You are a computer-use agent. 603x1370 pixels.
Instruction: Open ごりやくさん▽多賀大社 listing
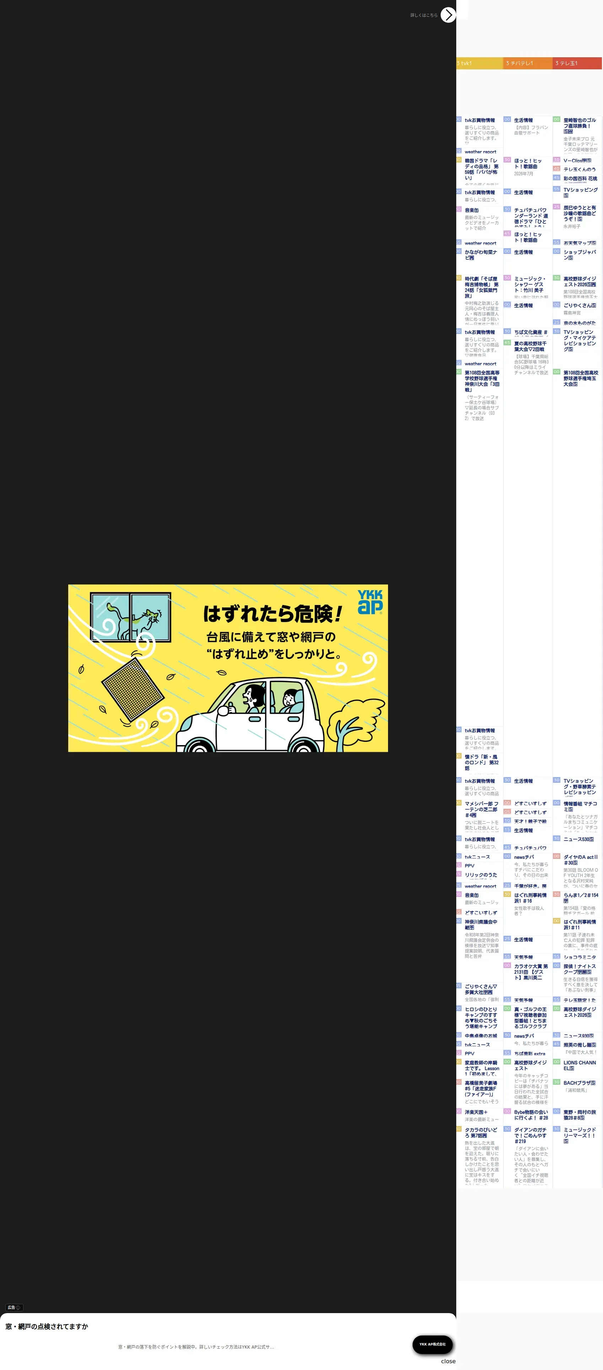(x=481, y=989)
